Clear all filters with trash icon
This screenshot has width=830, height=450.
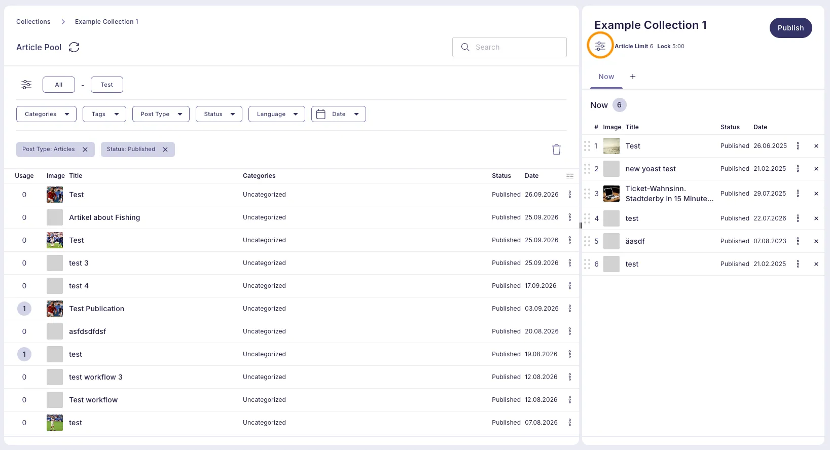[x=556, y=149]
